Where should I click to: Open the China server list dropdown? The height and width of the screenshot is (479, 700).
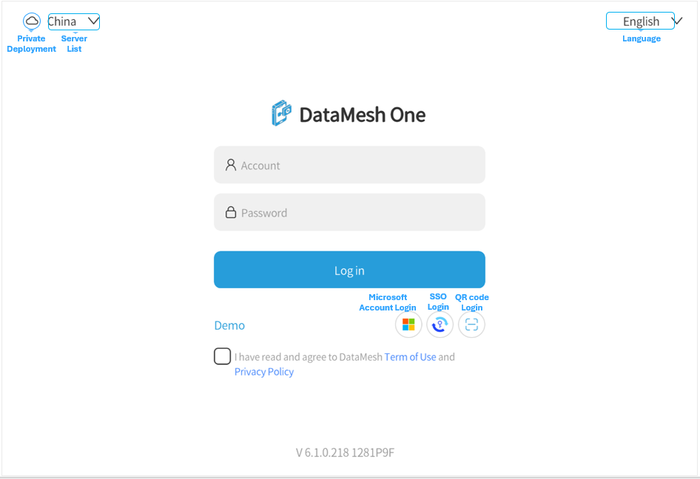pos(74,21)
